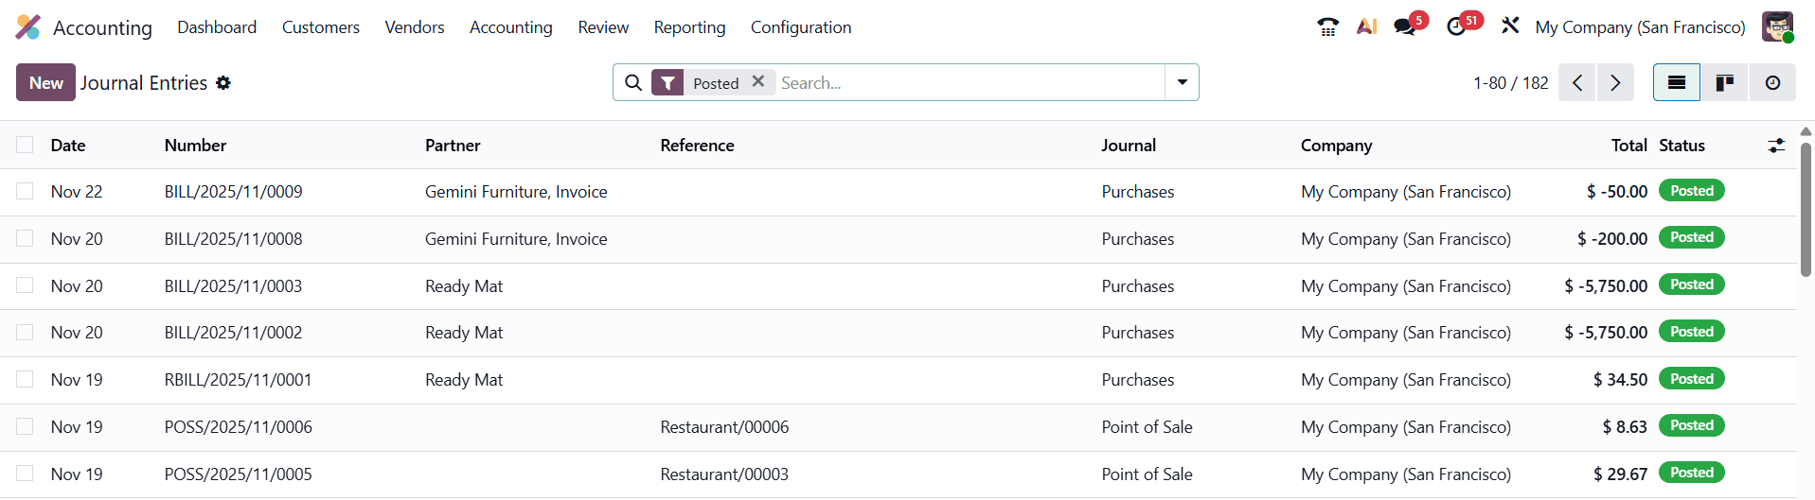
Task: Check the BILL/2025/11/0009 row checkbox
Action: point(25,192)
